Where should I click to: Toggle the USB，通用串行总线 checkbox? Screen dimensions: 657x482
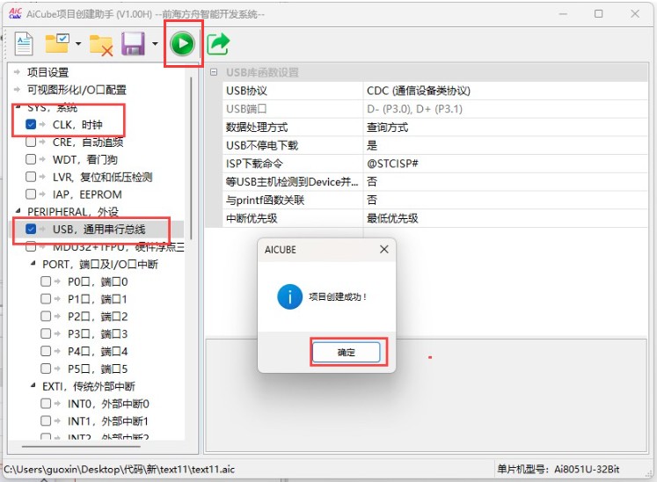click(31, 230)
